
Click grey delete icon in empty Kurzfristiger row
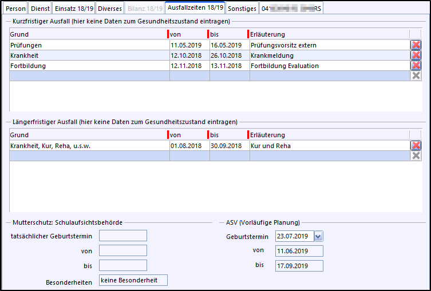click(x=416, y=75)
